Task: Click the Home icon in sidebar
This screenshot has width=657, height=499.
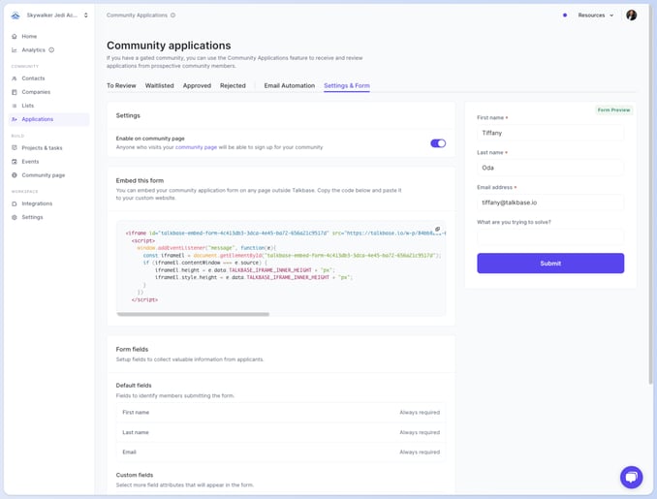Action: click(15, 37)
